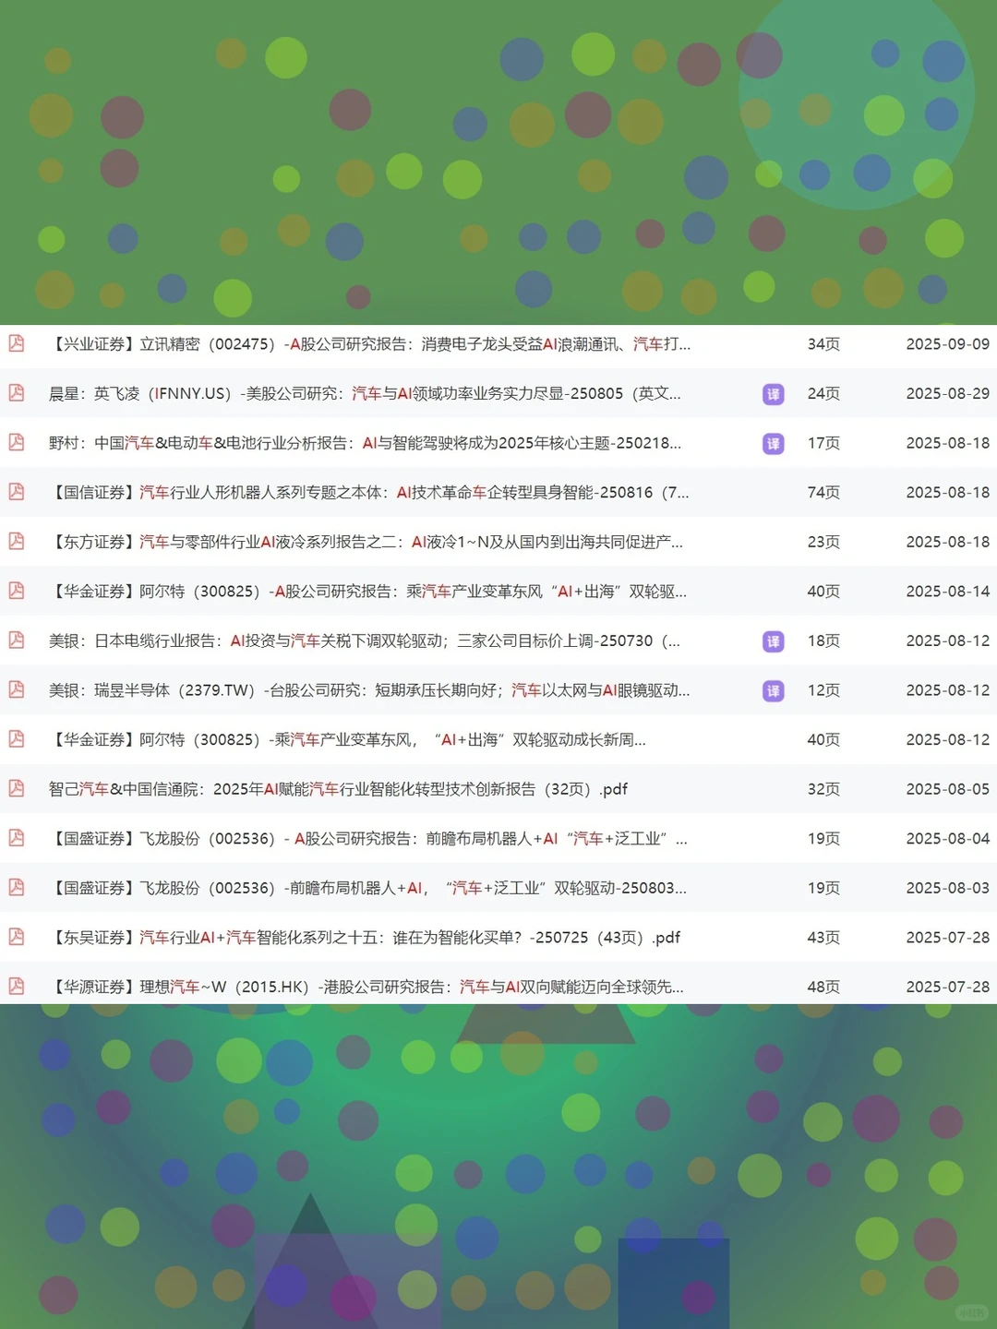
Task: Open the PDF icon beside the 美银 日本电缆 report
Action: click(17, 641)
